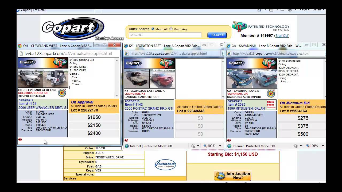Open zoom level dropdown in Savannah window
This screenshot has height=192, width=342.
323,146
